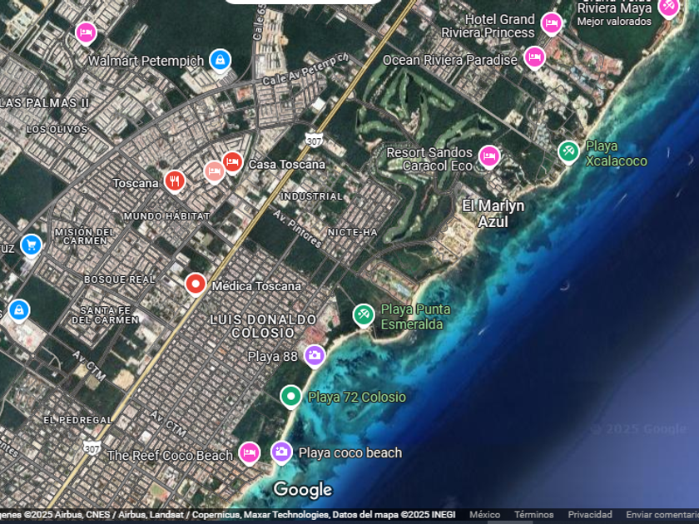Screen dimensions: 699x524
Task: Click the LAS PALMAS II neighborhood label
Action: coord(44,103)
